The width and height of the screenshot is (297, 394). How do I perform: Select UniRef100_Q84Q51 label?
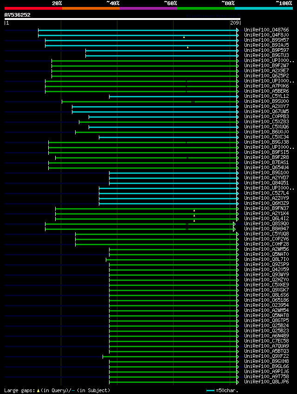(x=266, y=183)
